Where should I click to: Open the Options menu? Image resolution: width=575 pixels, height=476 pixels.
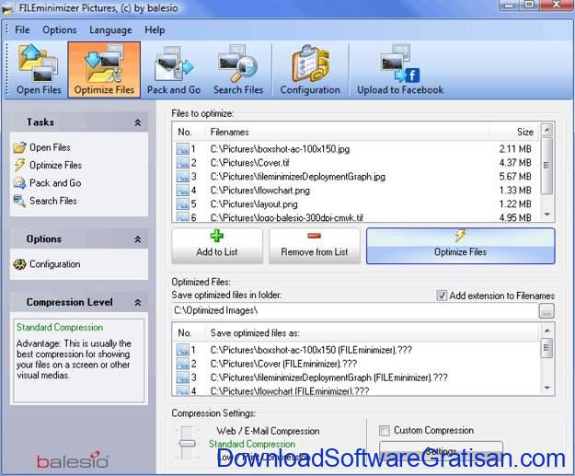pos(60,29)
